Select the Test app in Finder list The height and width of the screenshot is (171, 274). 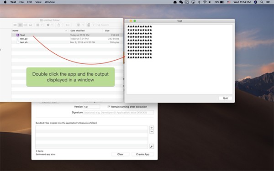tap(67, 35)
